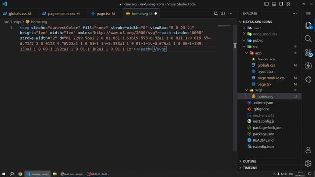Image resolution: width=315 pixels, height=177 pixels.
Task: Open Windows taskbar search
Action: [12, 174]
